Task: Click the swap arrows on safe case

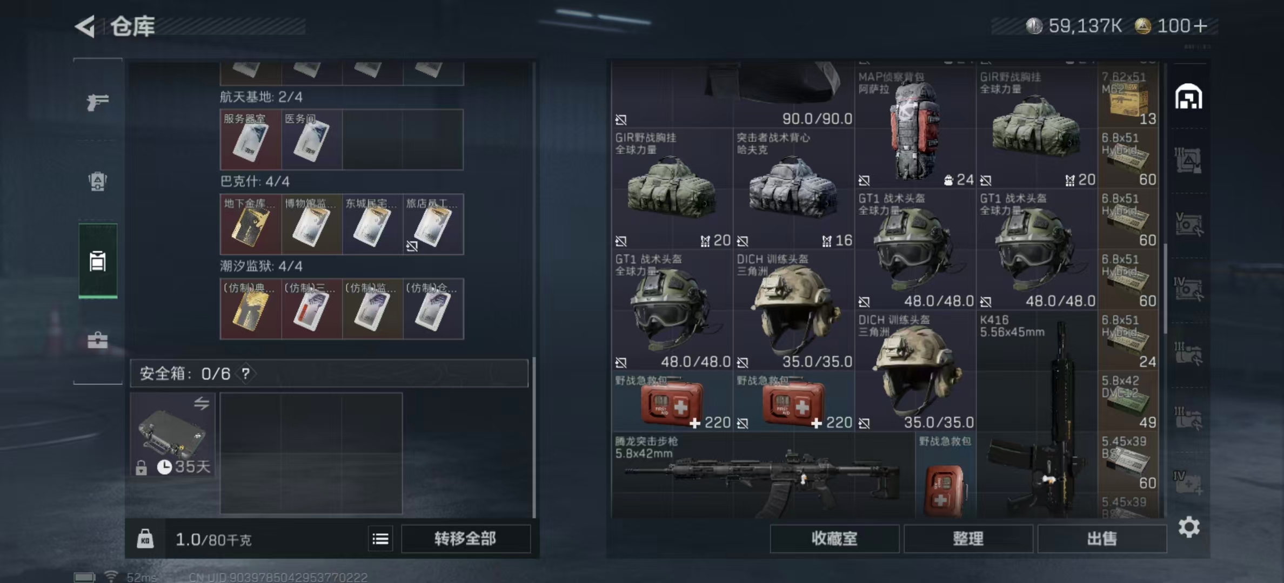Action: [x=202, y=403]
